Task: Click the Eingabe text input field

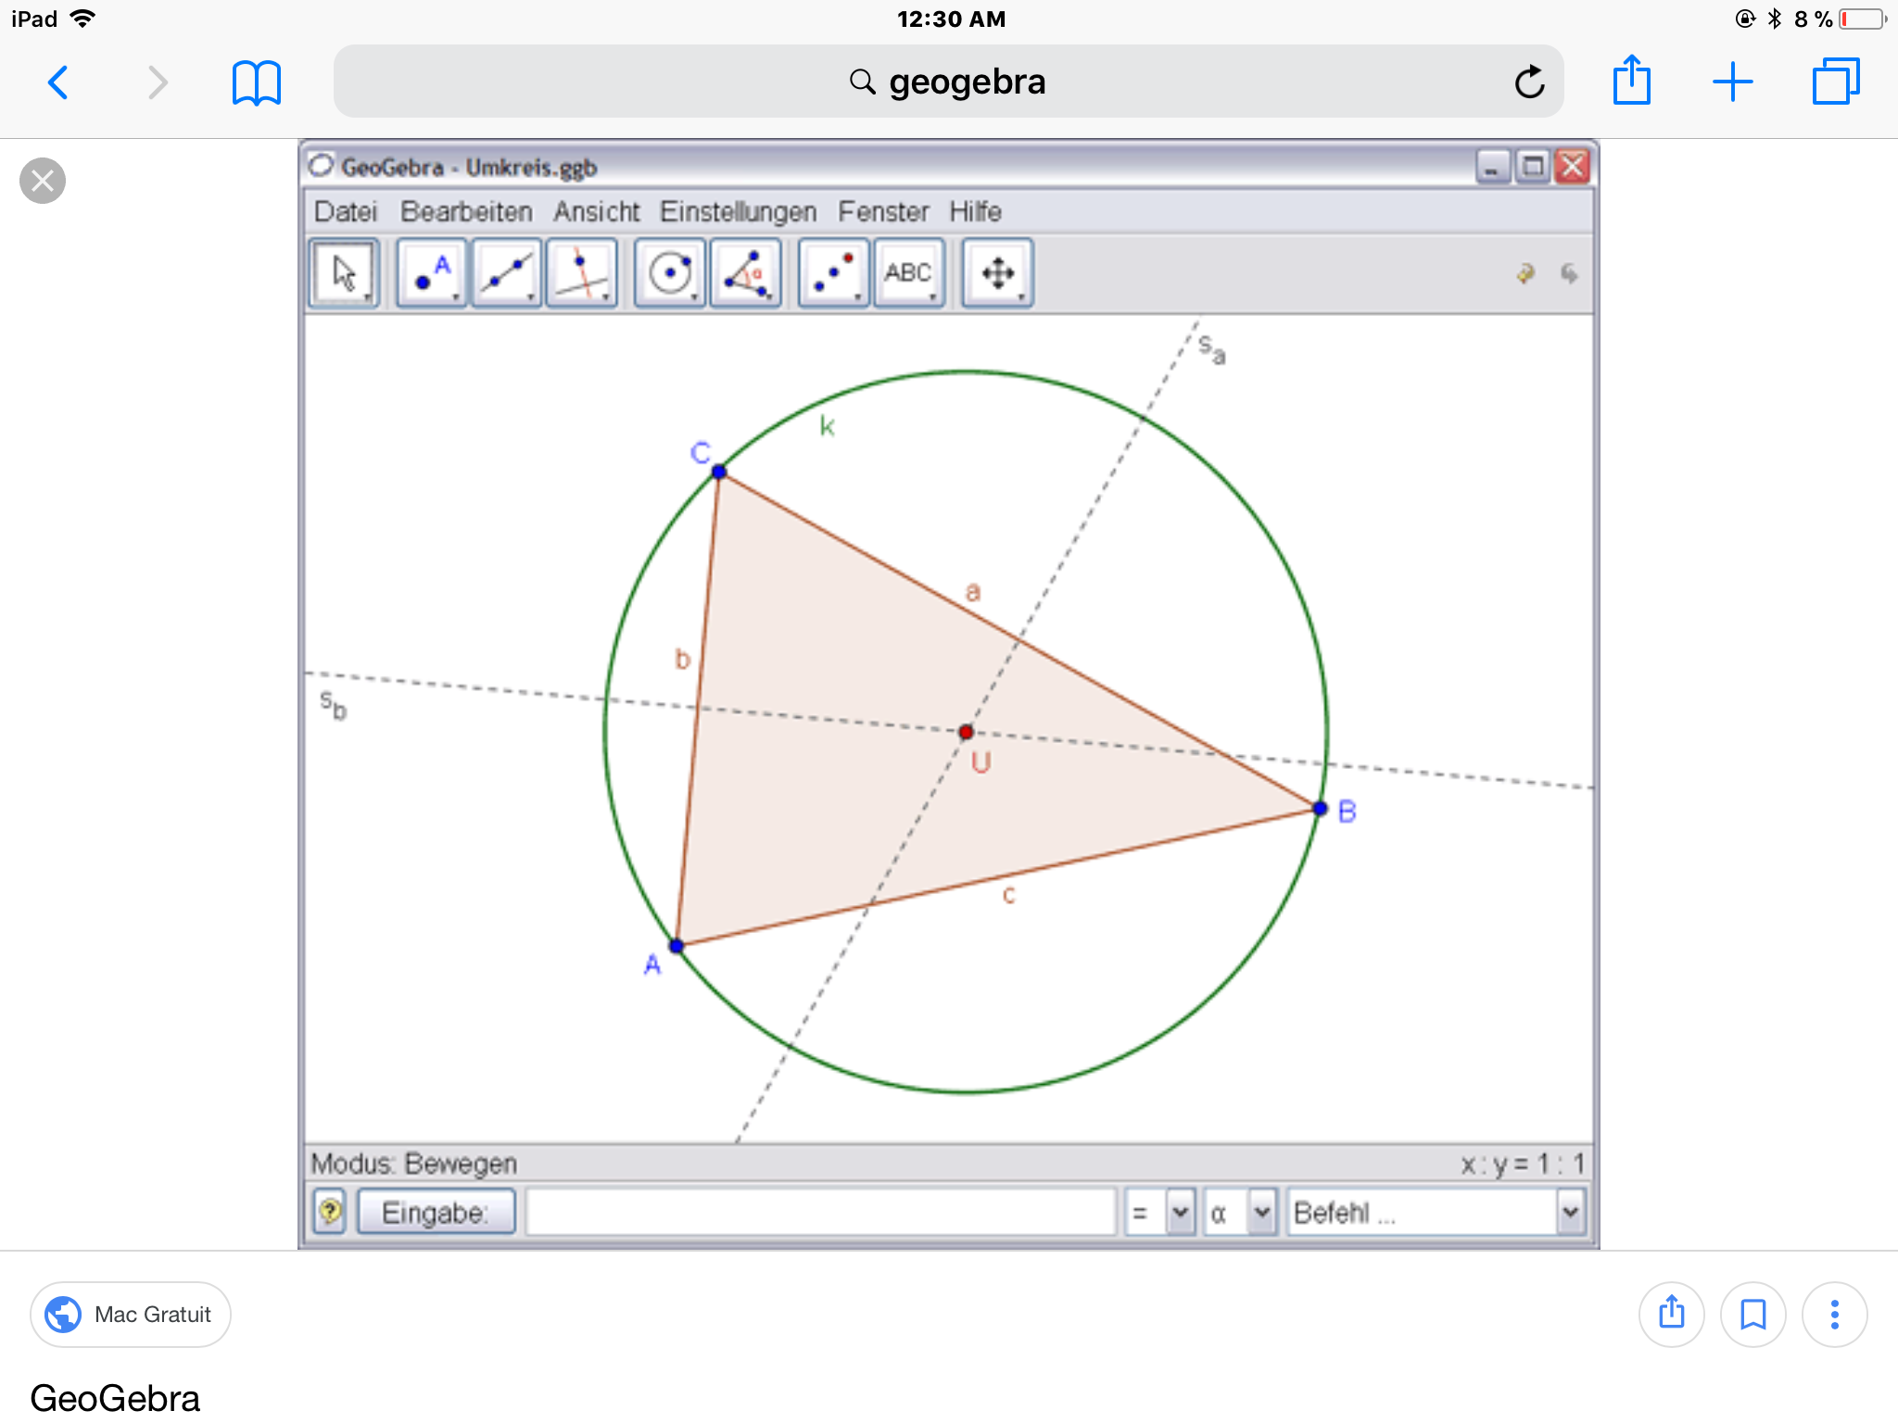Action: coord(820,1212)
